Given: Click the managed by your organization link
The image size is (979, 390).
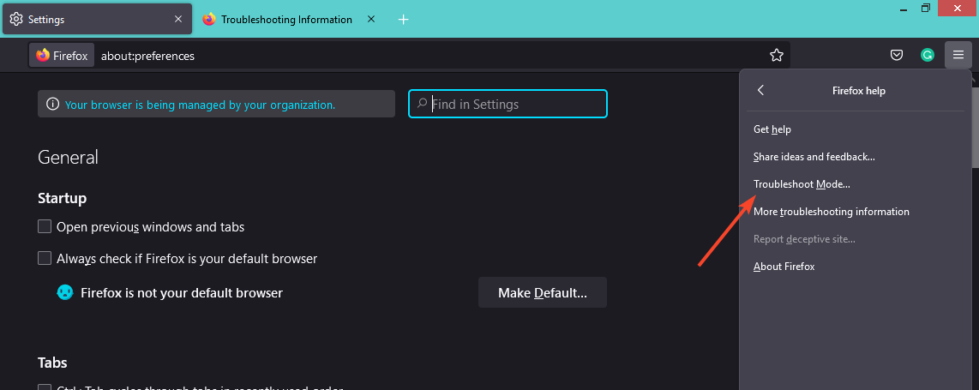Looking at the screenshot, I should tap(200, 105).
